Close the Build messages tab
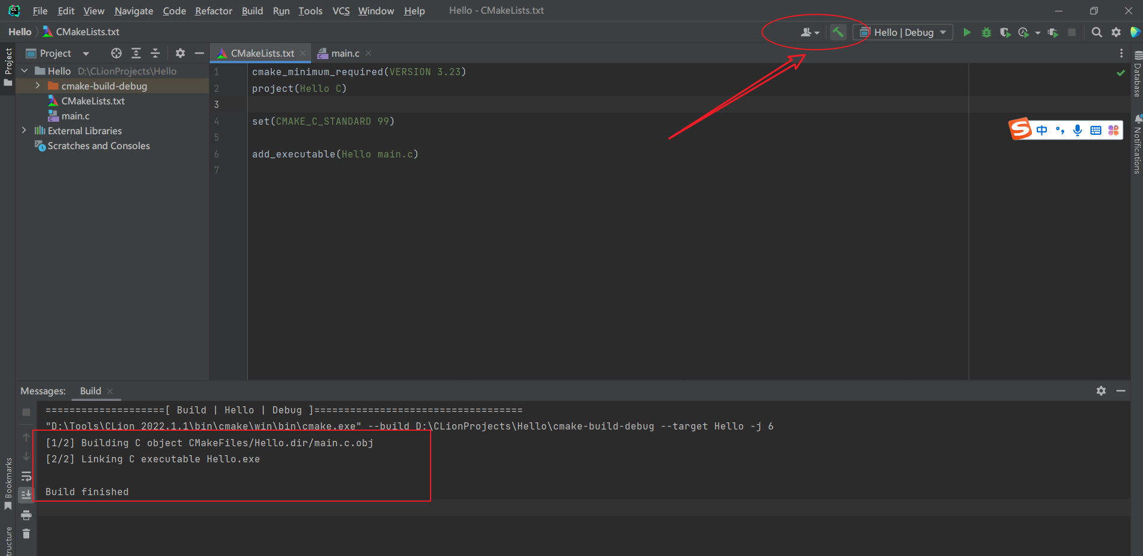This screenshot has width=1143, height=556. [x=110, y=391]
